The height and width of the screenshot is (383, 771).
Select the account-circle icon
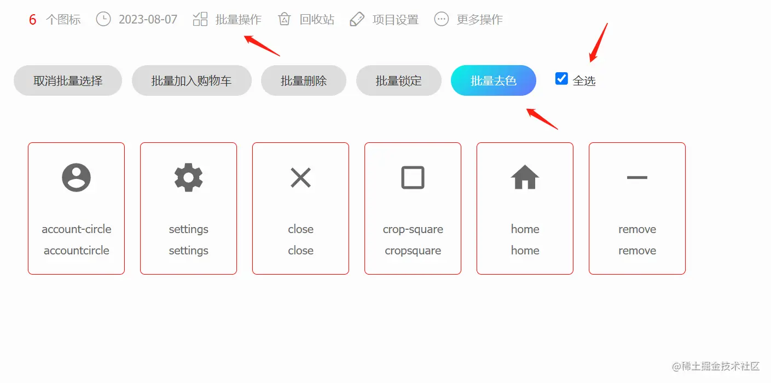[76, 178]
